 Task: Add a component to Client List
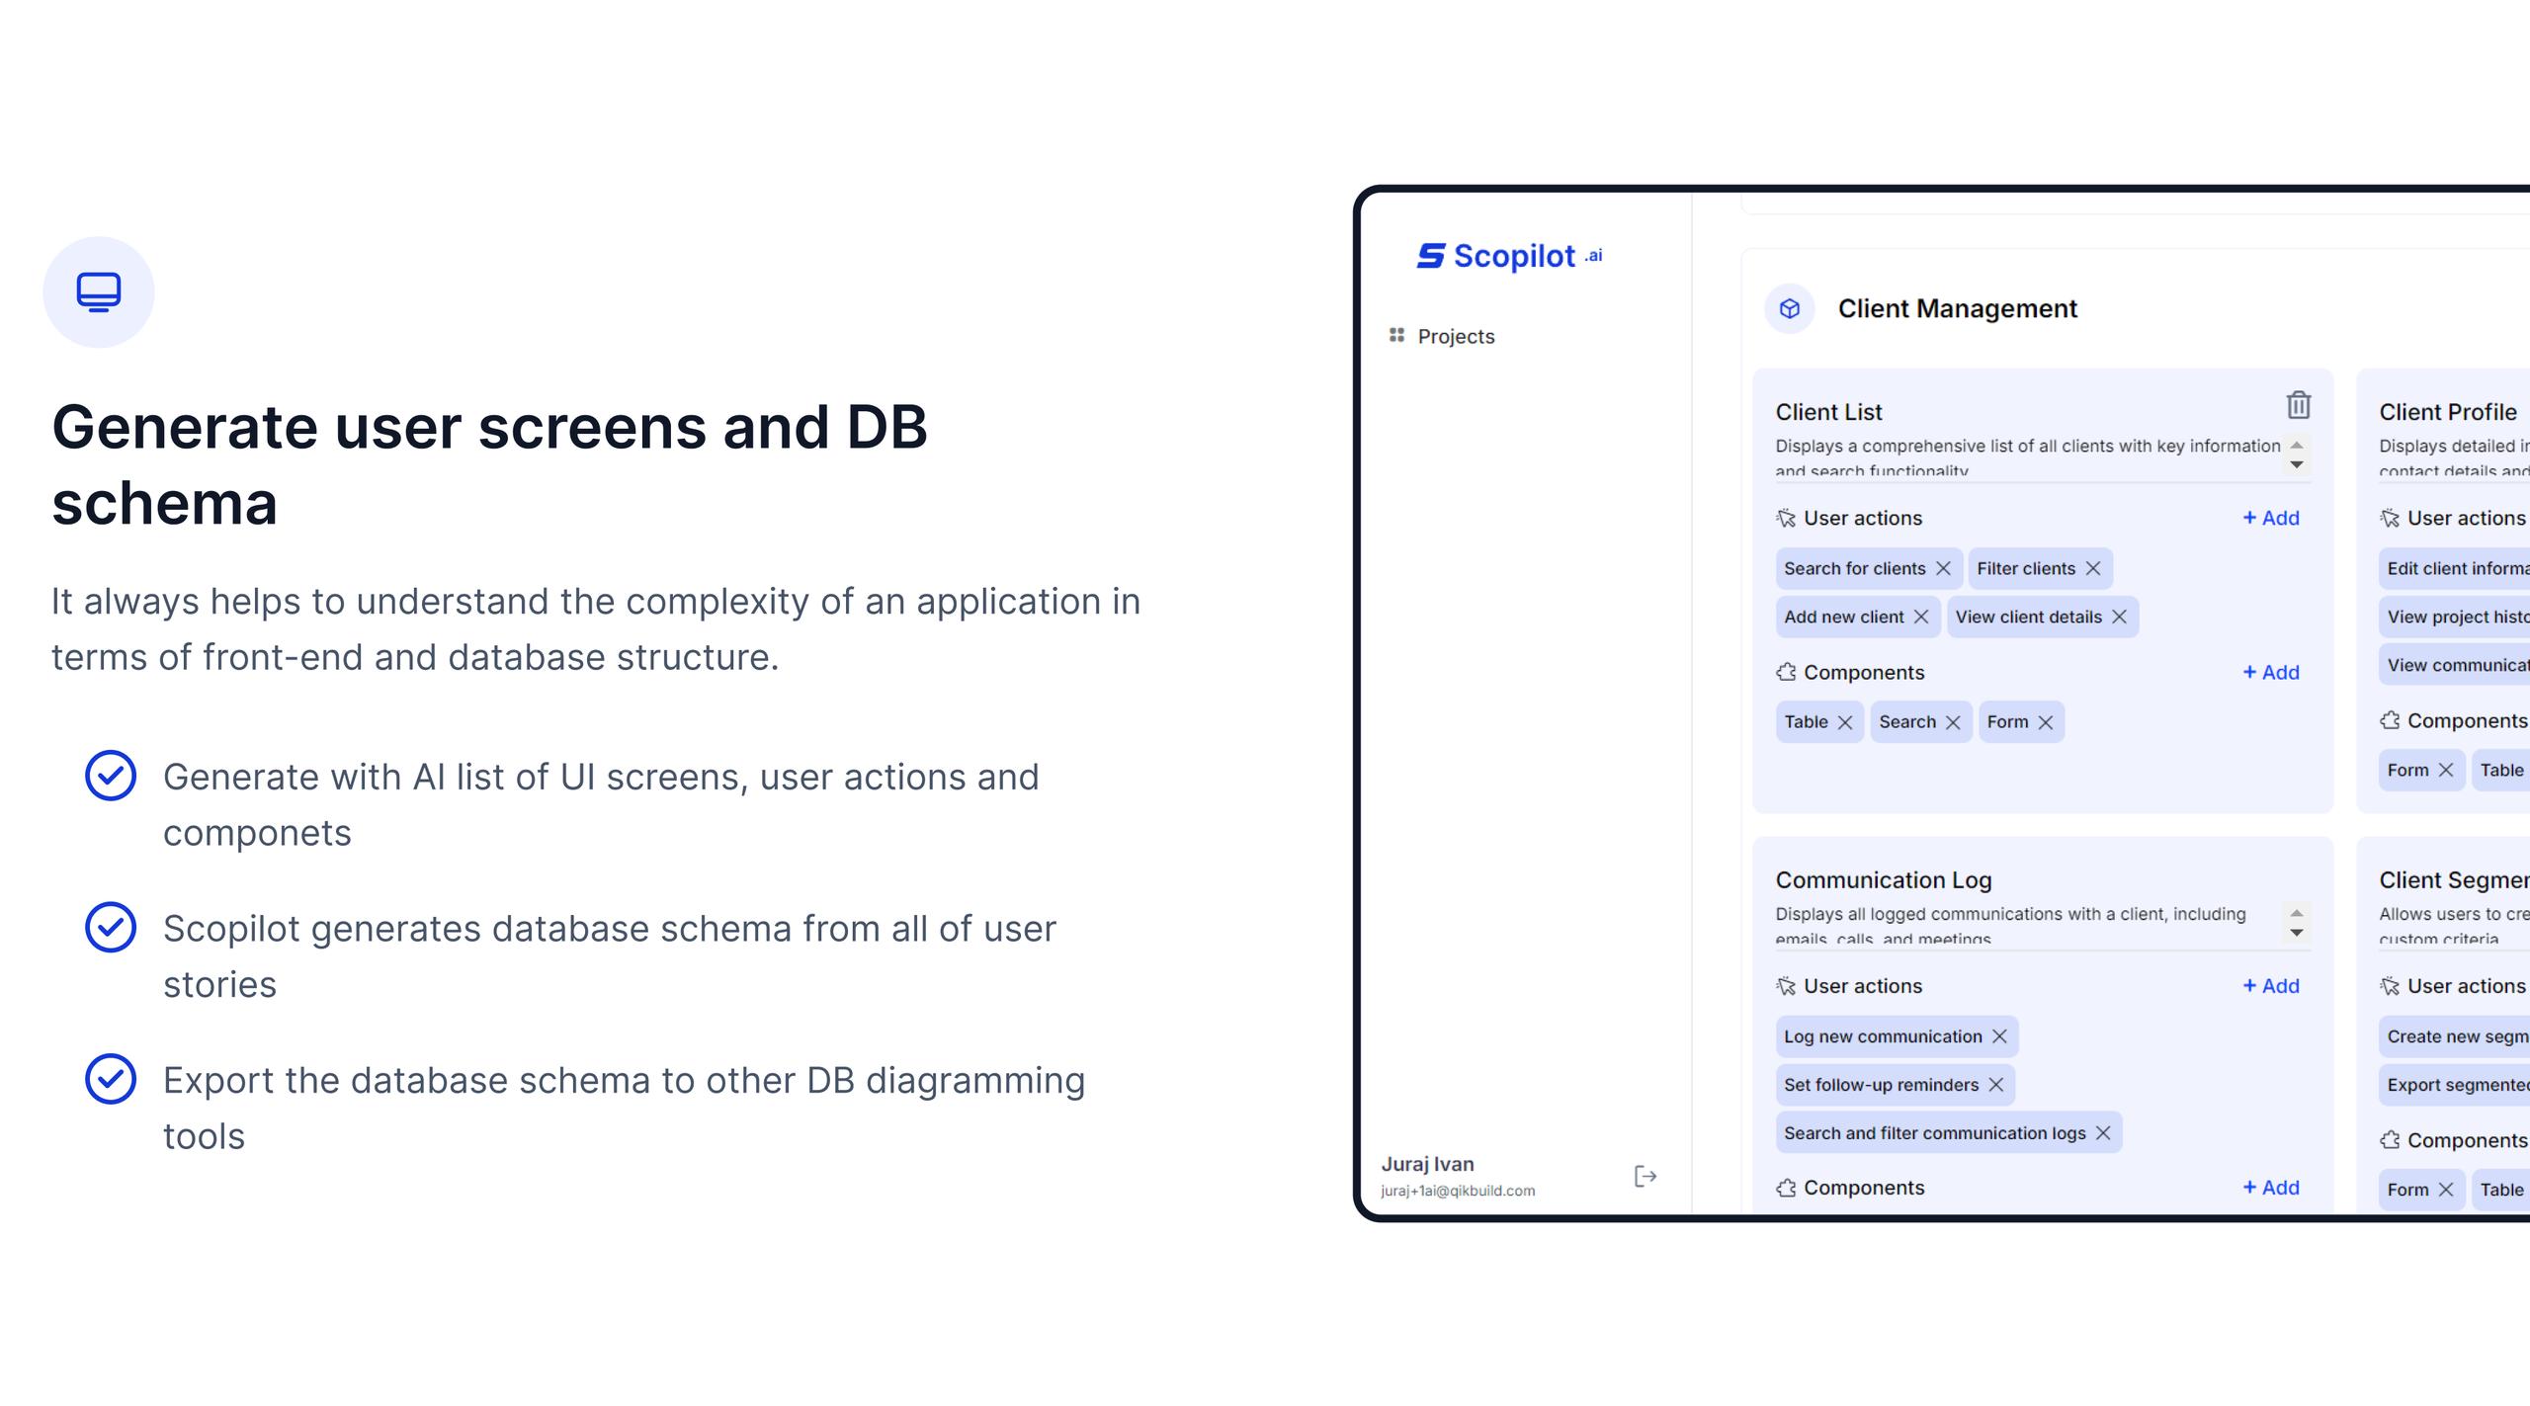tap(2271, 673)
